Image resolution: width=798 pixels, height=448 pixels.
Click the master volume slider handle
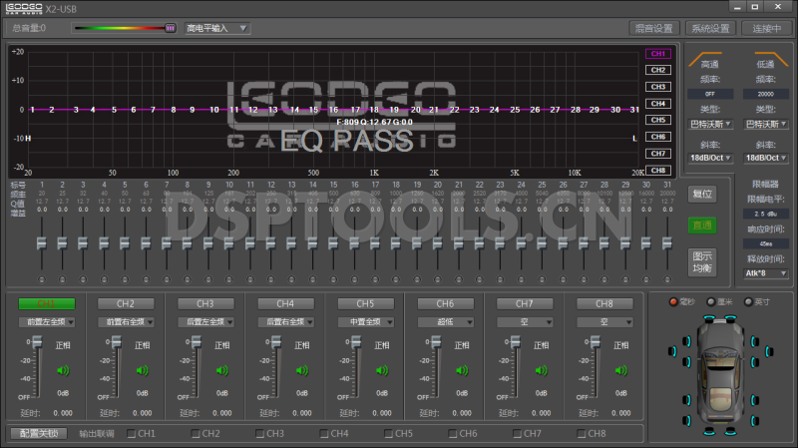tap(171, 28)
